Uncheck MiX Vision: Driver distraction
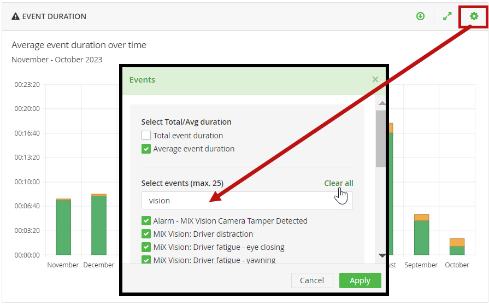 [x=146, y=234]
